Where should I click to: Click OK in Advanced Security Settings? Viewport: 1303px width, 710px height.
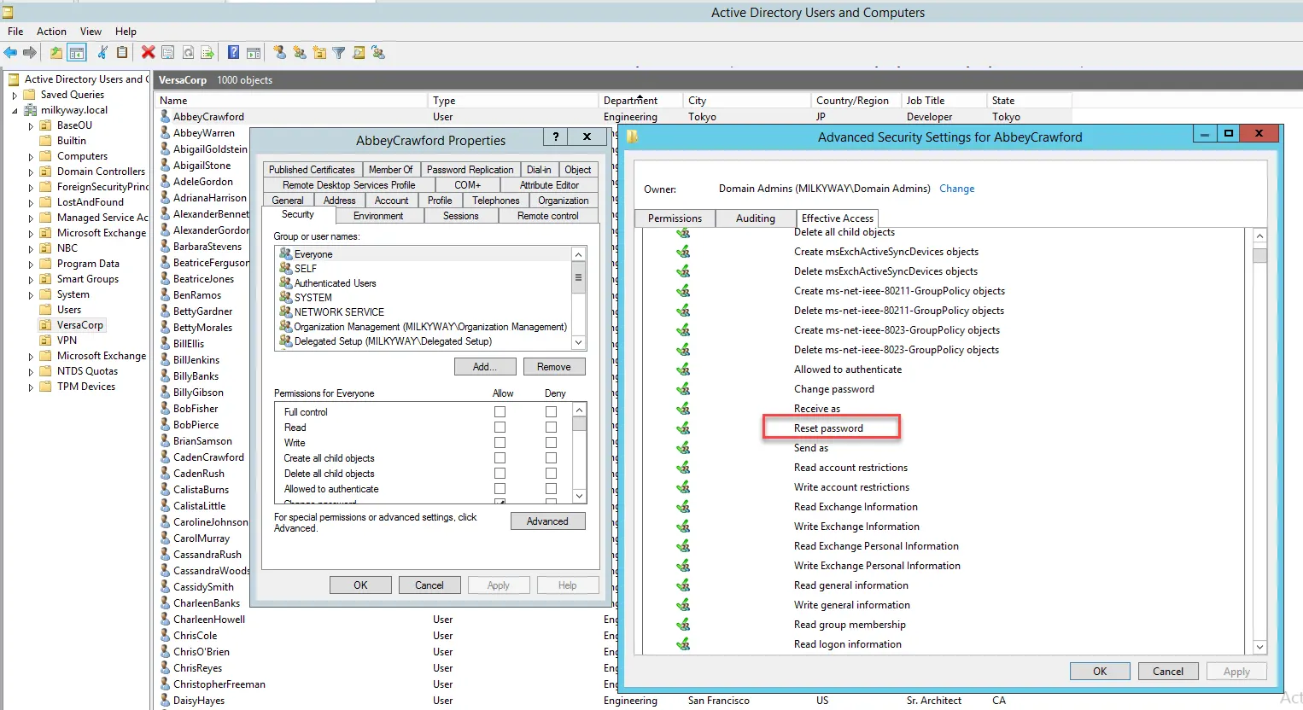tap(1100, 672)
